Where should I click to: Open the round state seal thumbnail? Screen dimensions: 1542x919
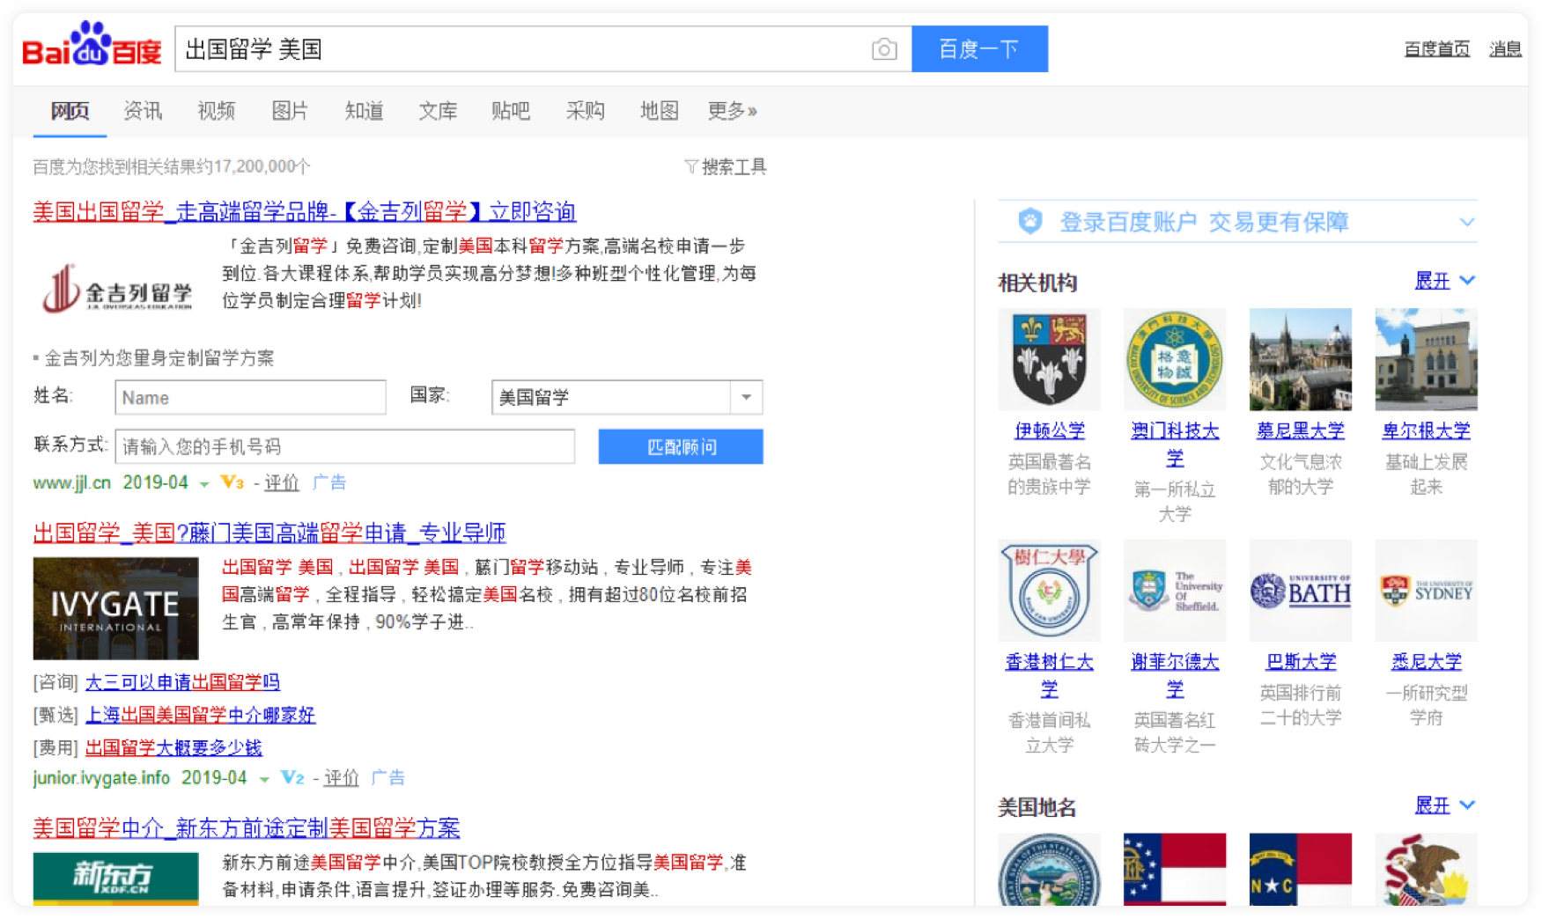1049,869
